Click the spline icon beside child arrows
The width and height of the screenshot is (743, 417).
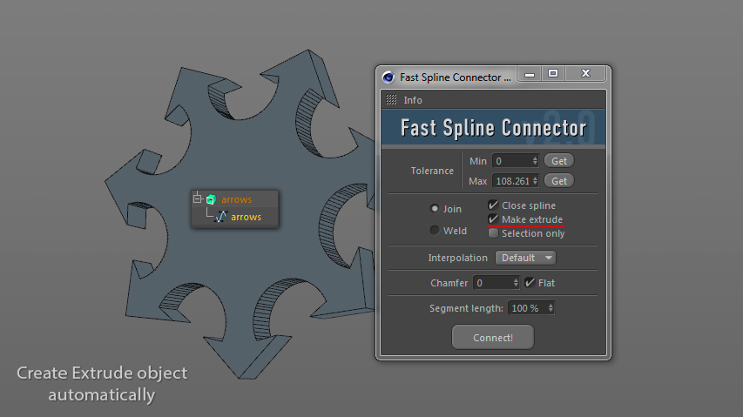tap(221, 217)
